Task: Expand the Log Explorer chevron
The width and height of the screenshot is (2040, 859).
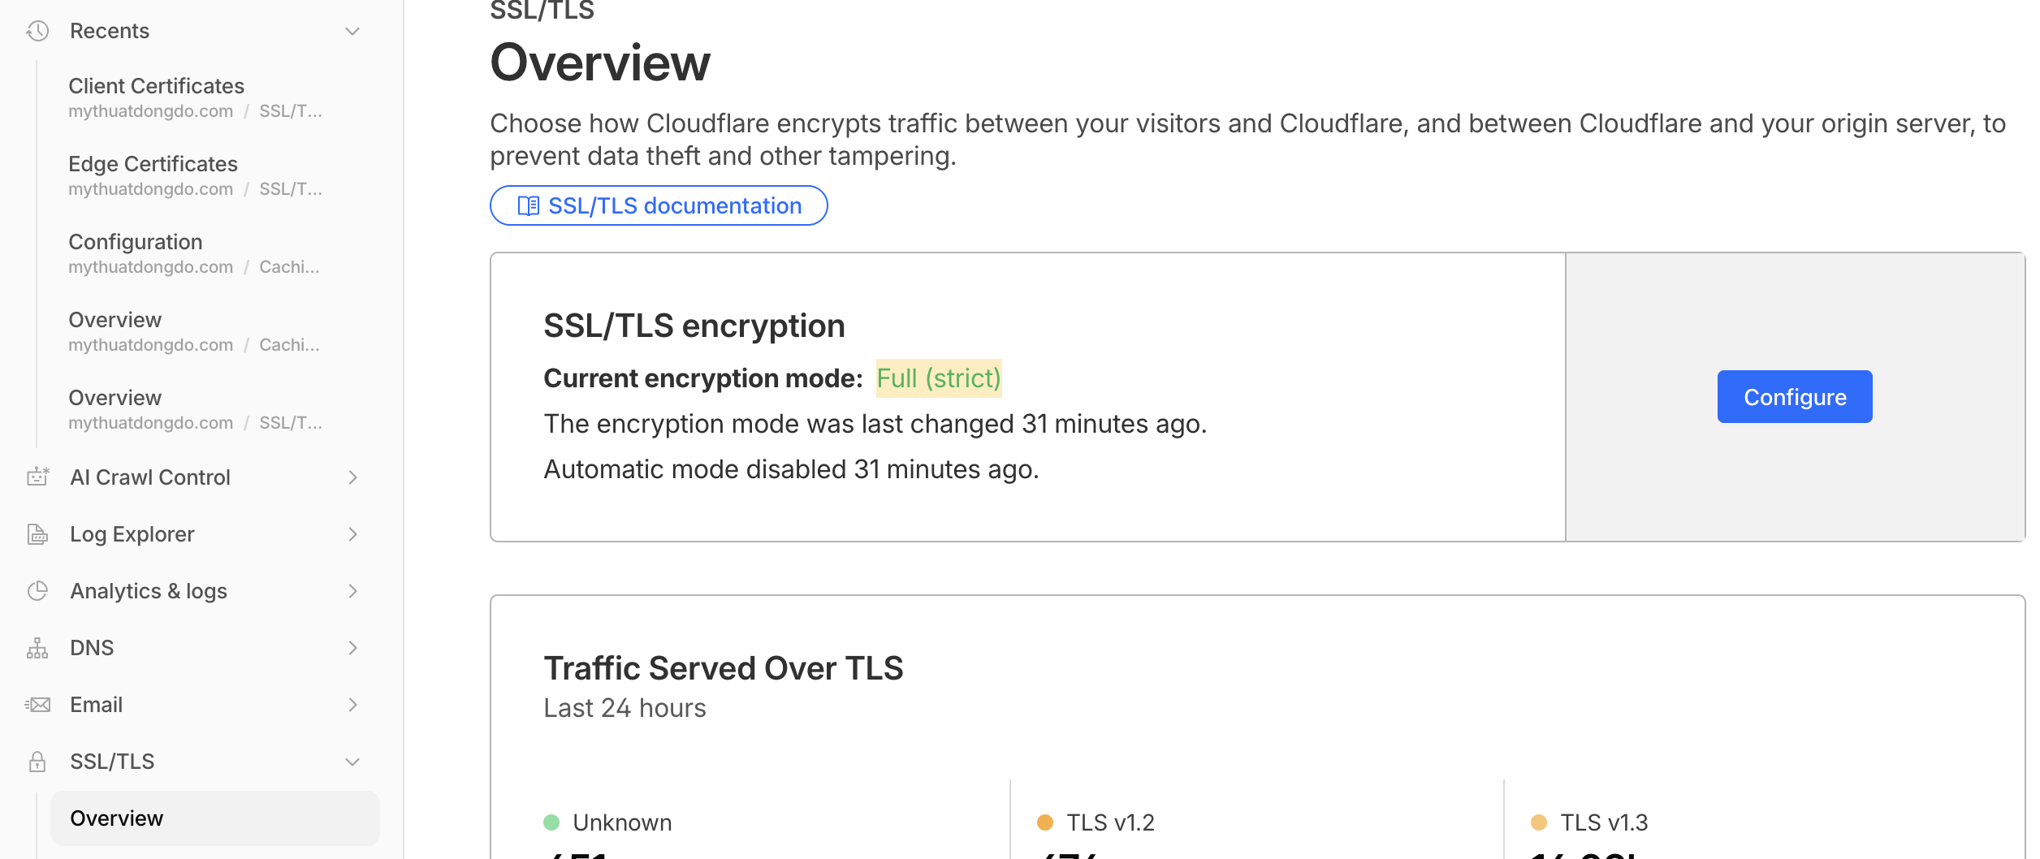Action: pyautogui.click(x=352, y=534)
